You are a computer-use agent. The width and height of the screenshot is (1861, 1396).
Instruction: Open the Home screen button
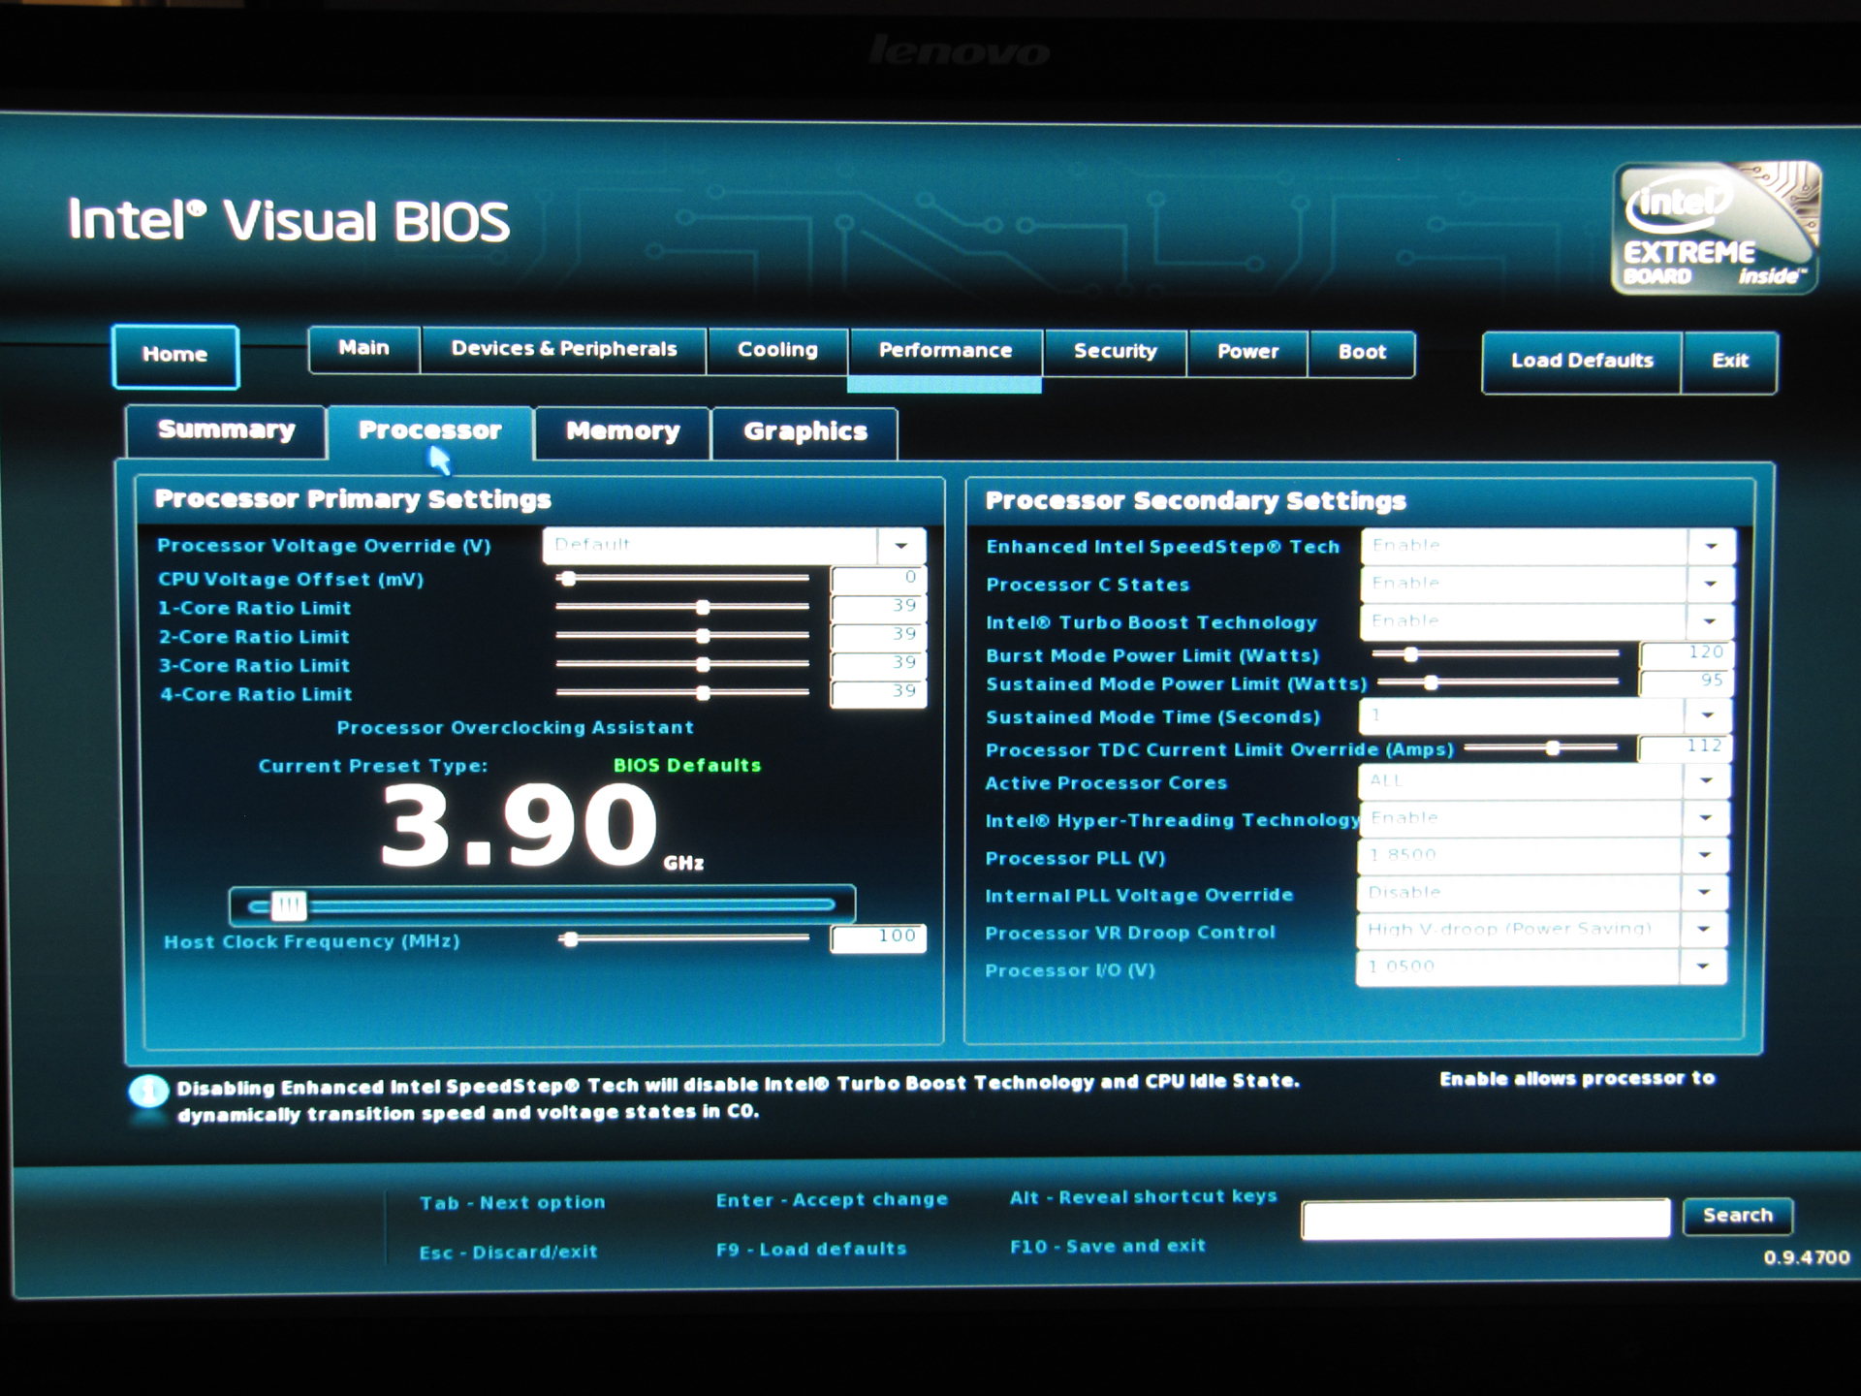(175, 356)
